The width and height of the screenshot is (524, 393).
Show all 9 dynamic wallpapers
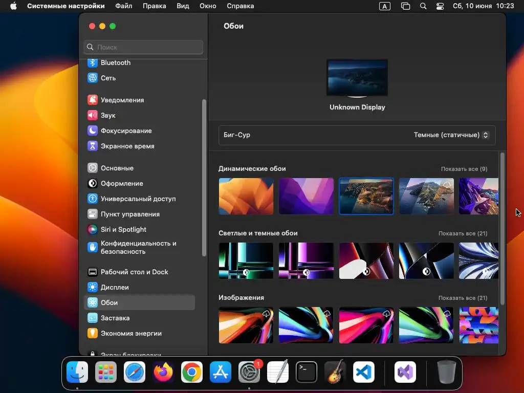464,169
